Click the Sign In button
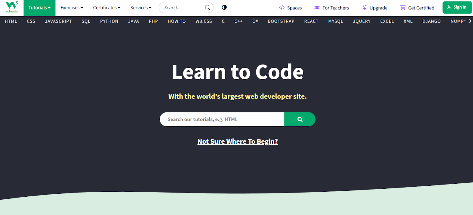Image resolution: width=473 pixels, height=215 pixels. tap(457, 7)
